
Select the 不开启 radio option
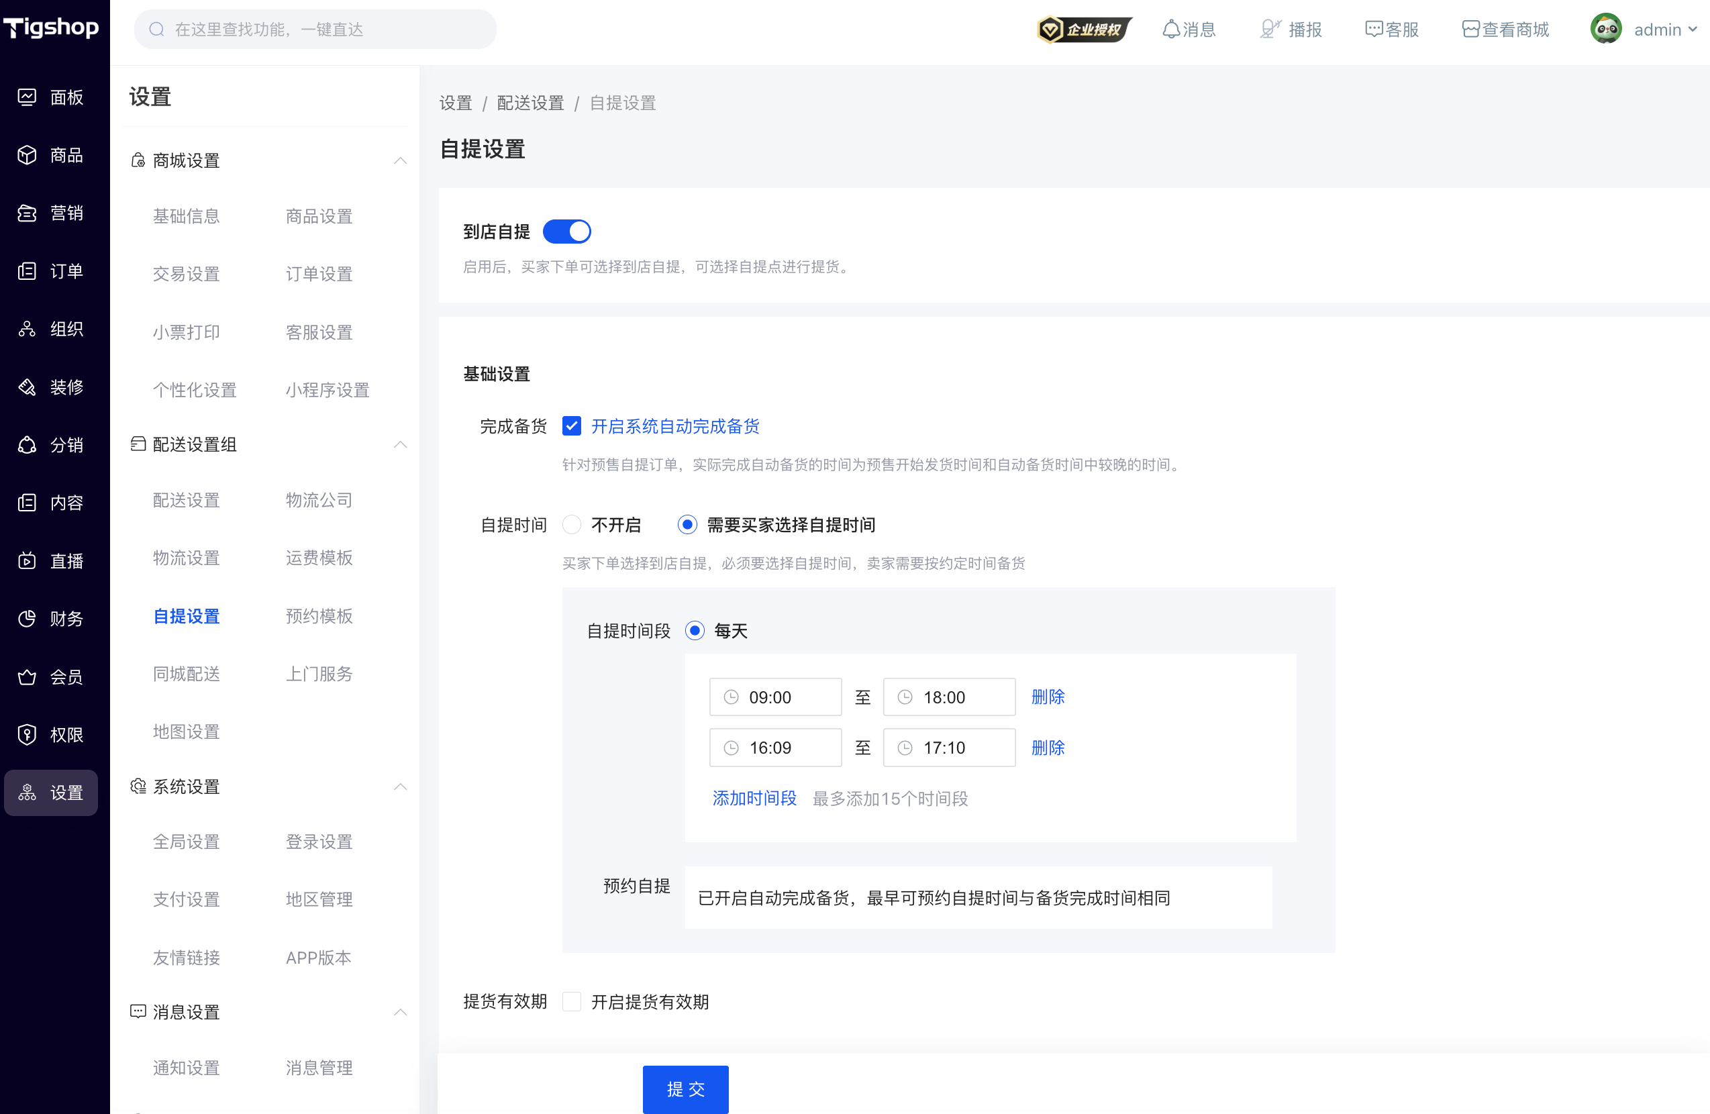[x=572, y=524]
